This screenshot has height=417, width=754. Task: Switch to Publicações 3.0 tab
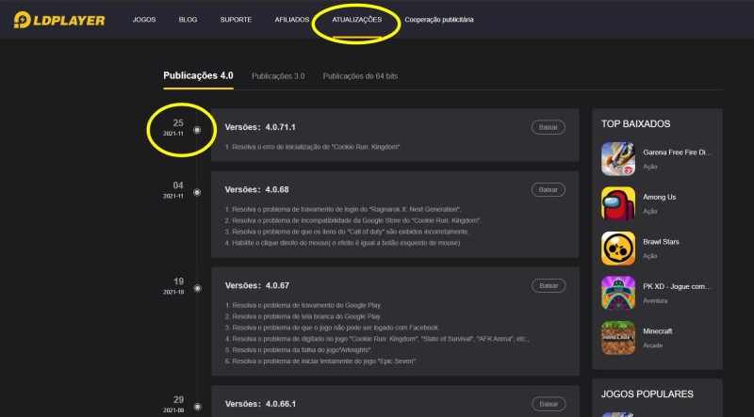click(x=278, y=75)
